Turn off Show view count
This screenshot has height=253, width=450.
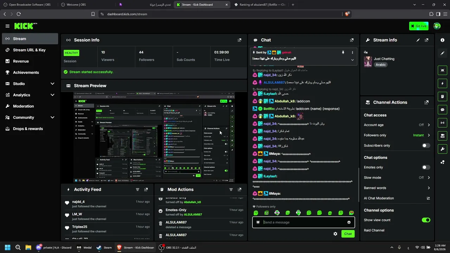[x=426, y=220]
